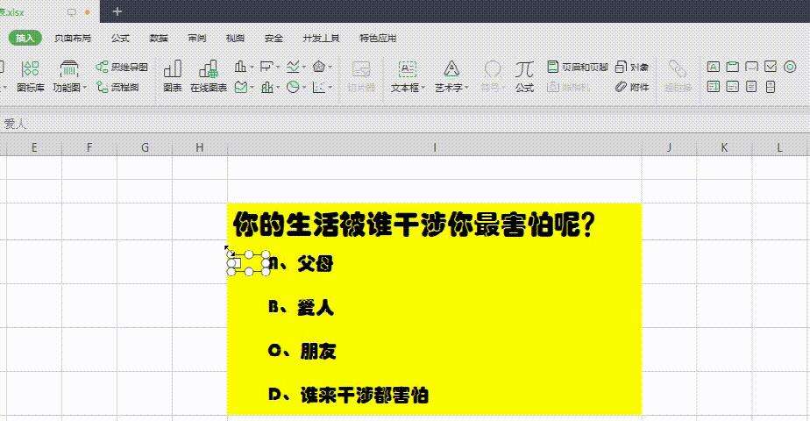Select the checkbox form control icon

click(x=771, y=67)
